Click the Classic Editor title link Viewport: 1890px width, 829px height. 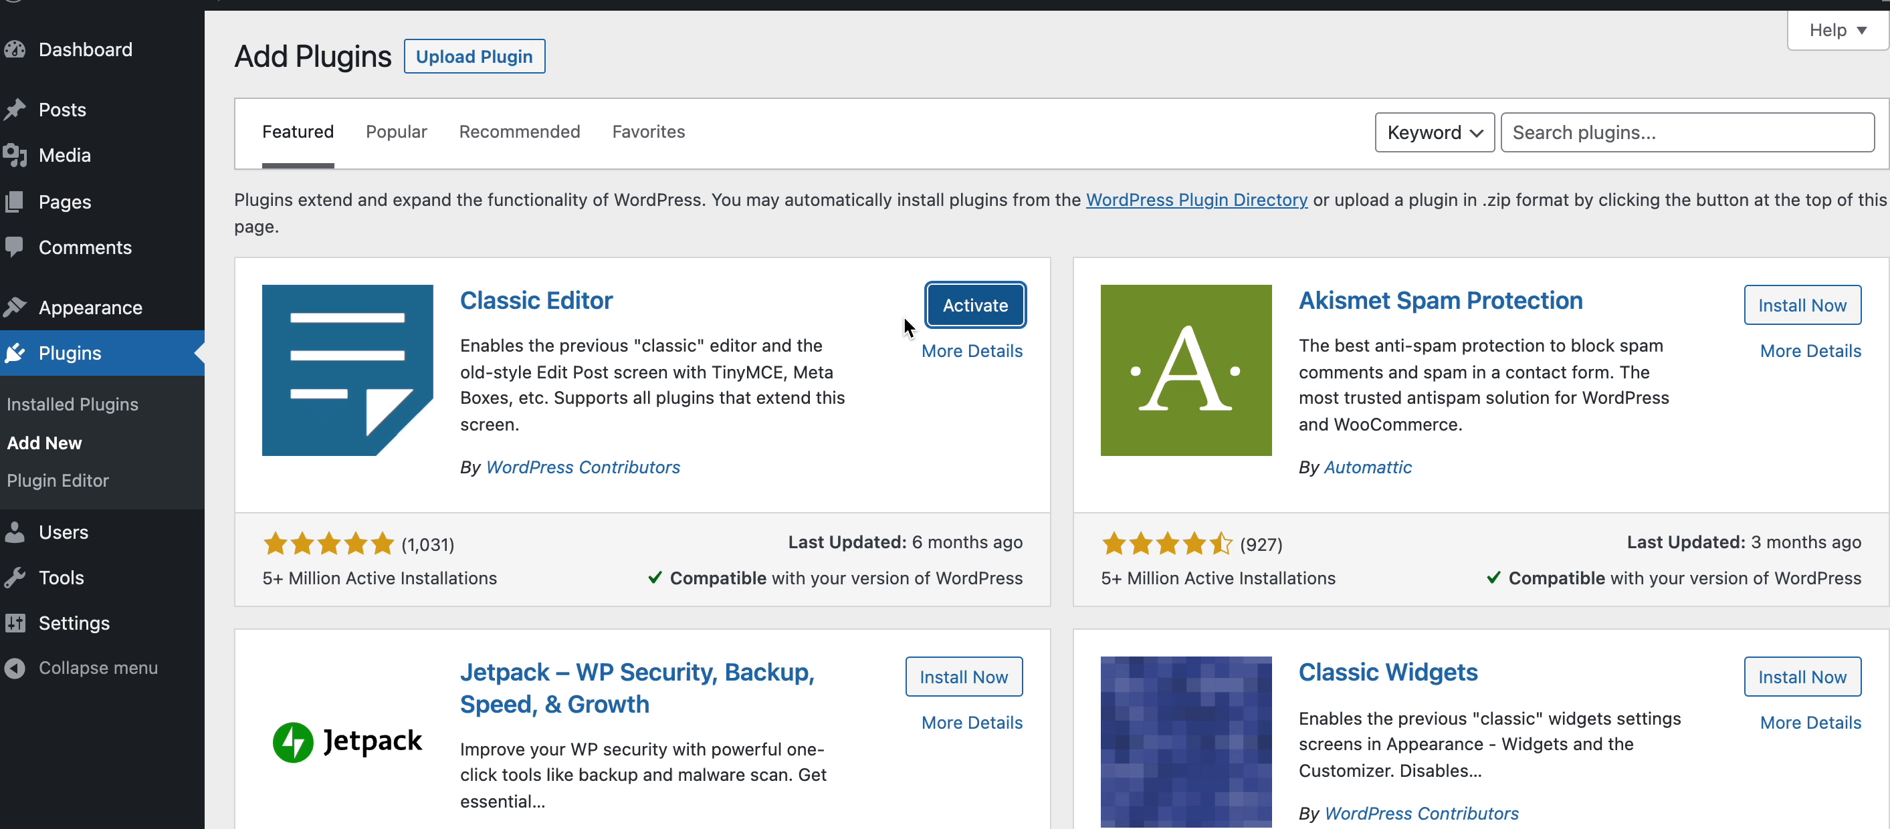click(536, 300)
